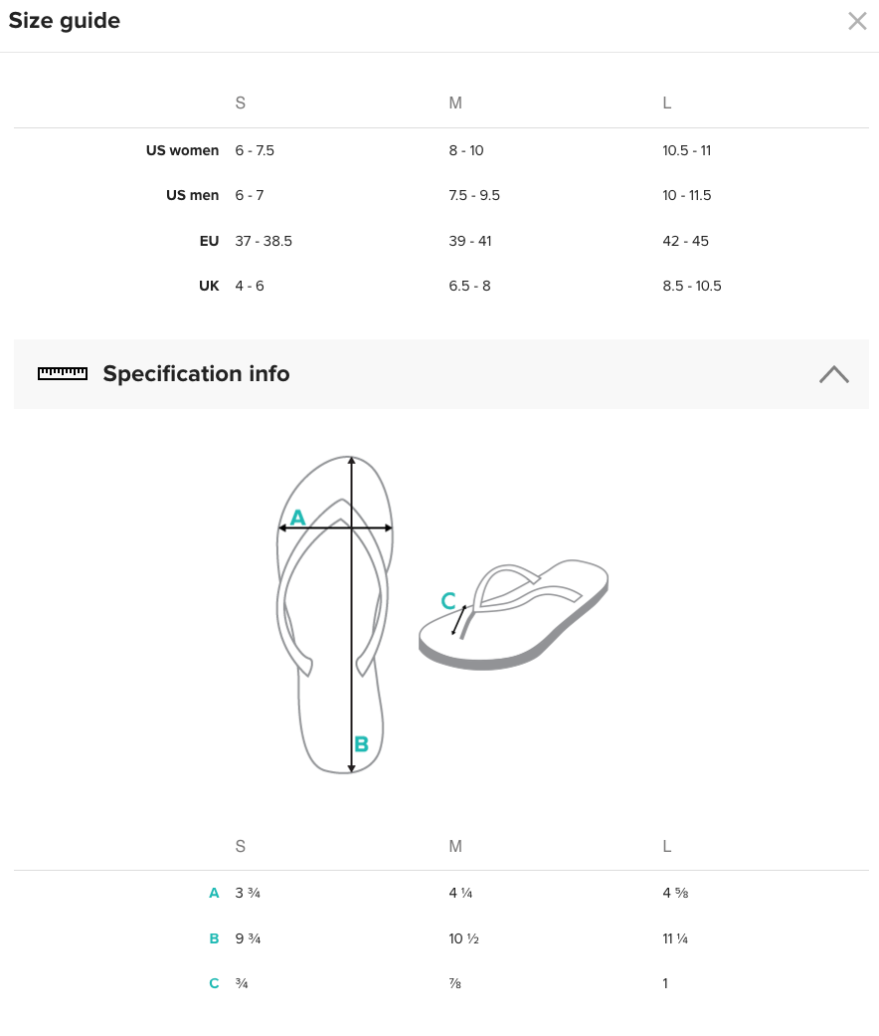Select label C on the sandal side view
The width and height of the screenshot is (879, 1036).
coord(447,601)
